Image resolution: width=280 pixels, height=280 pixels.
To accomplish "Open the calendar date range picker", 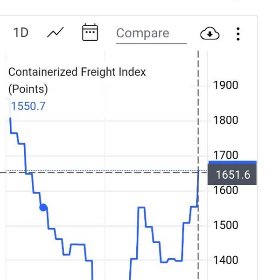I will [x=90, y=33].
